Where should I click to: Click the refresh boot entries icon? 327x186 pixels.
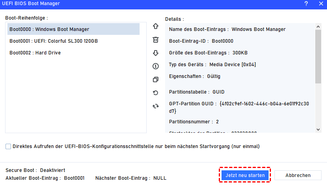(x=156, y=106)
